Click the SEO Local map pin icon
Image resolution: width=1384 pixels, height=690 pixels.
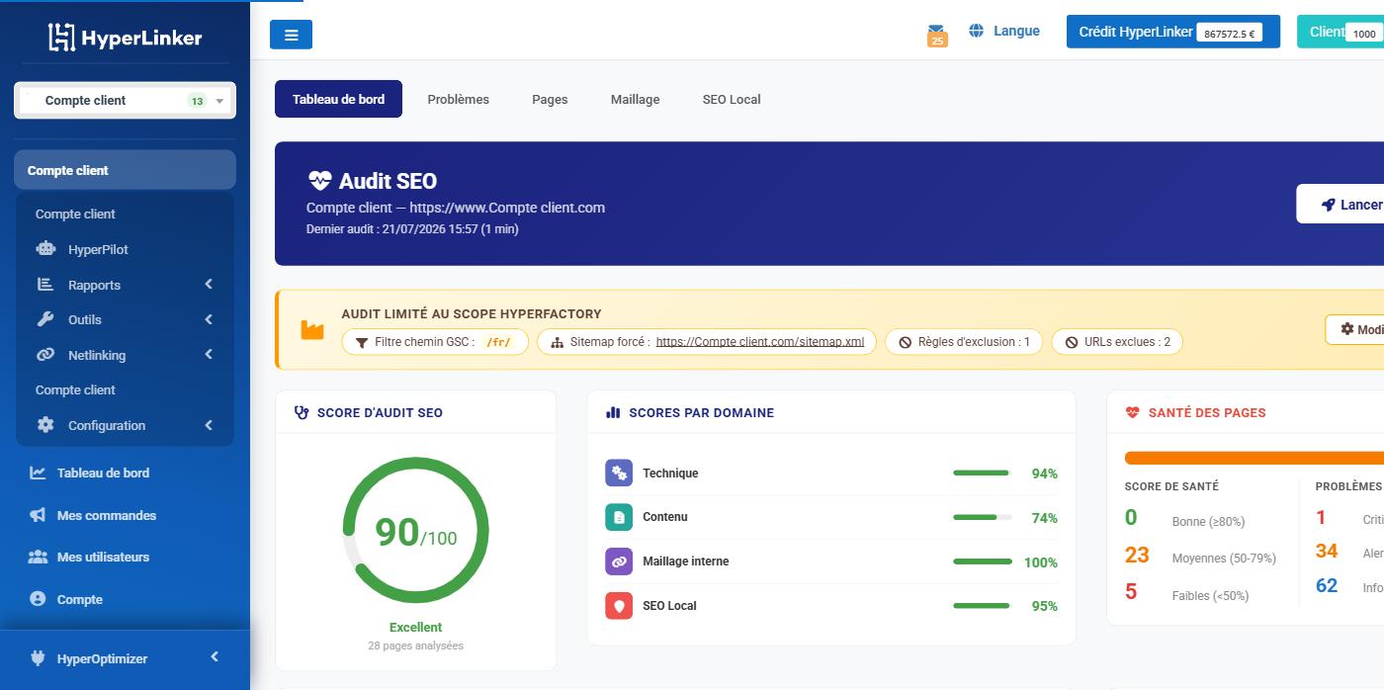(619, 605)
